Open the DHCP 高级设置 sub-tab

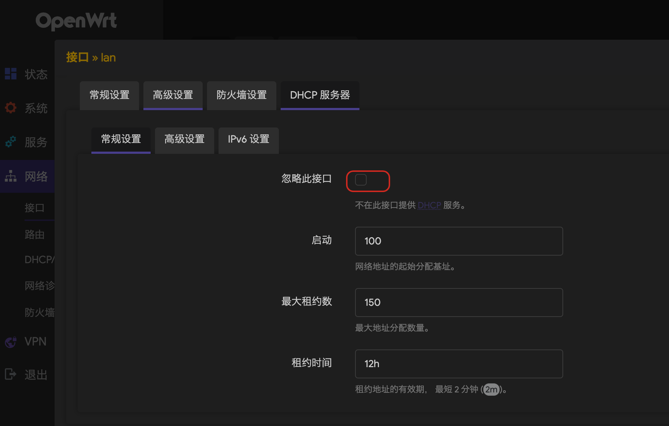[x=184, y=140]
